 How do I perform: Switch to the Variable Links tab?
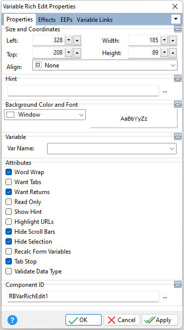(95, 19)
